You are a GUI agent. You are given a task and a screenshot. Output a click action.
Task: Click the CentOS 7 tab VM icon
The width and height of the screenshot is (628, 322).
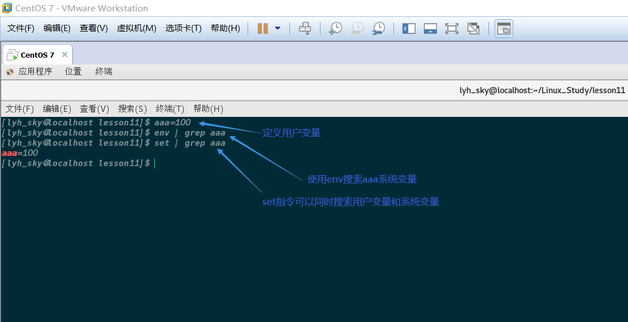click(x=12, y=55)
